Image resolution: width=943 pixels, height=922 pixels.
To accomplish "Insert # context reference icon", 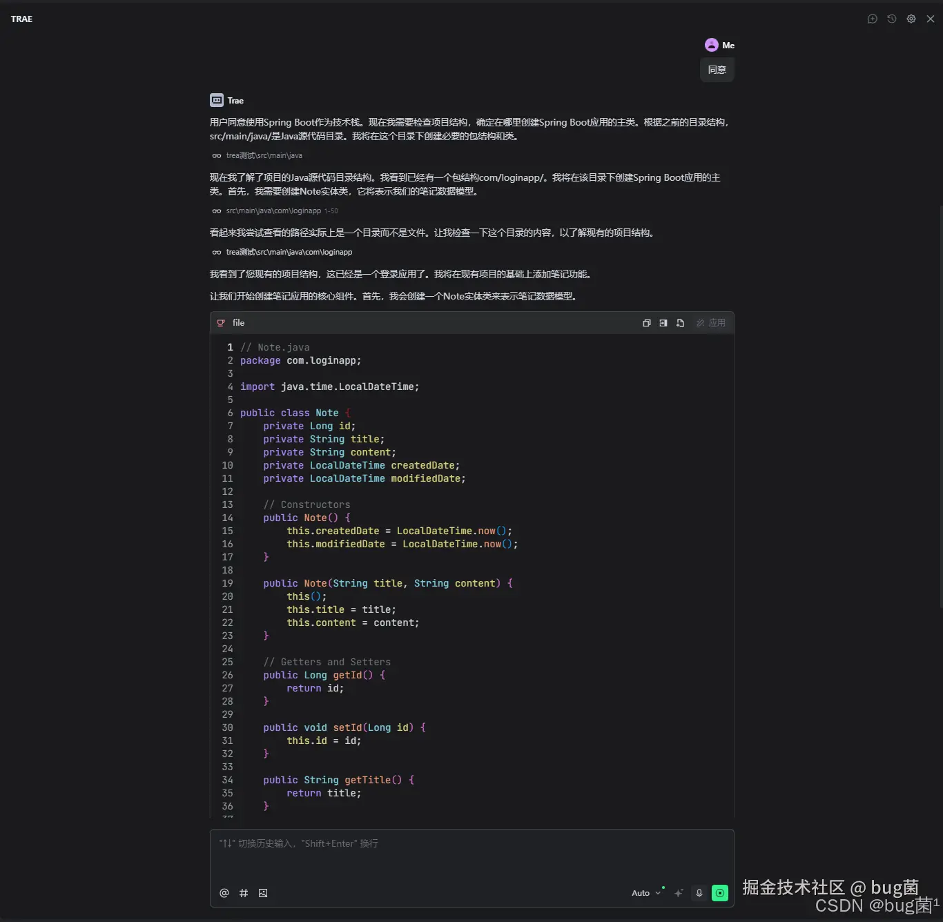I will pos(244,893).
